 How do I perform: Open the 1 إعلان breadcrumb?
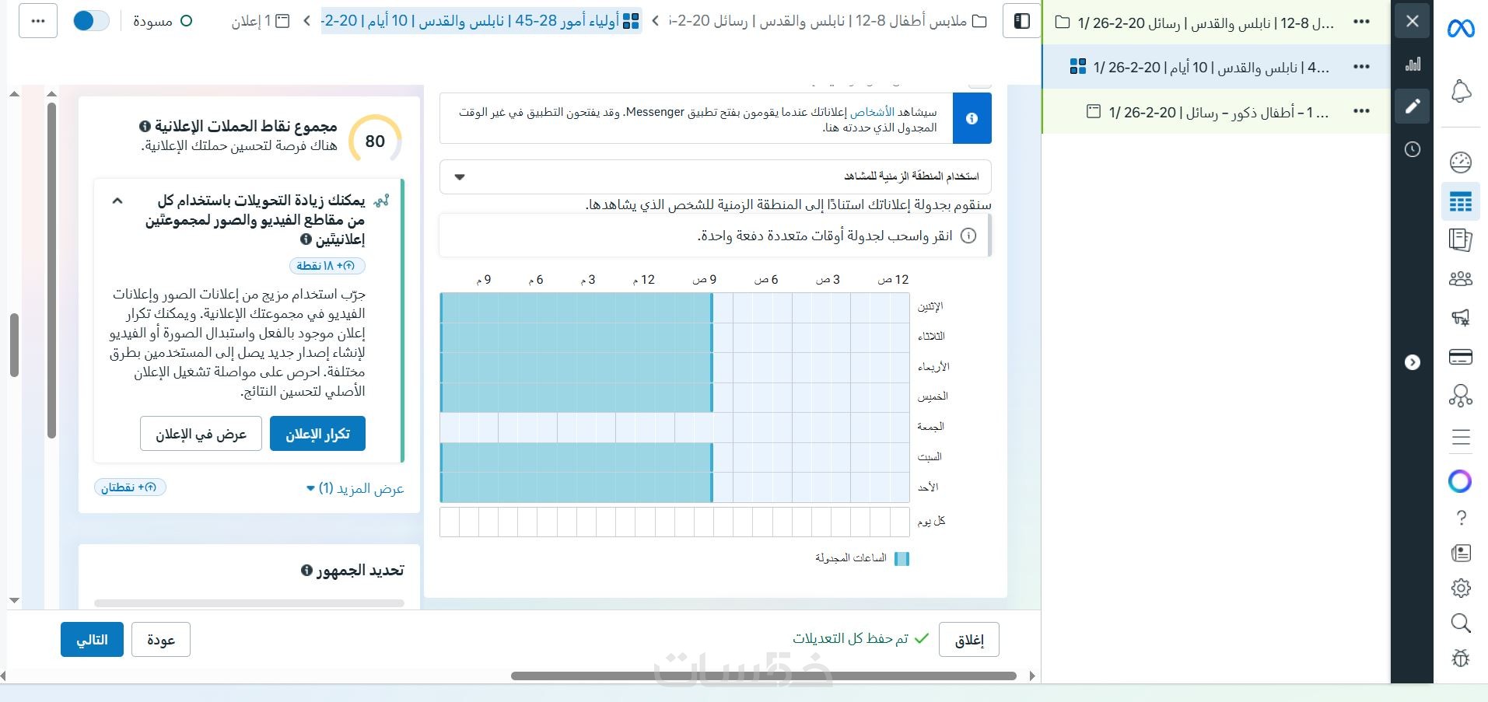260,21
